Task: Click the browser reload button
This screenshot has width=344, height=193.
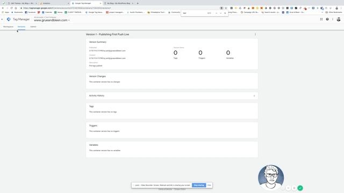Action: coord(11,8)
